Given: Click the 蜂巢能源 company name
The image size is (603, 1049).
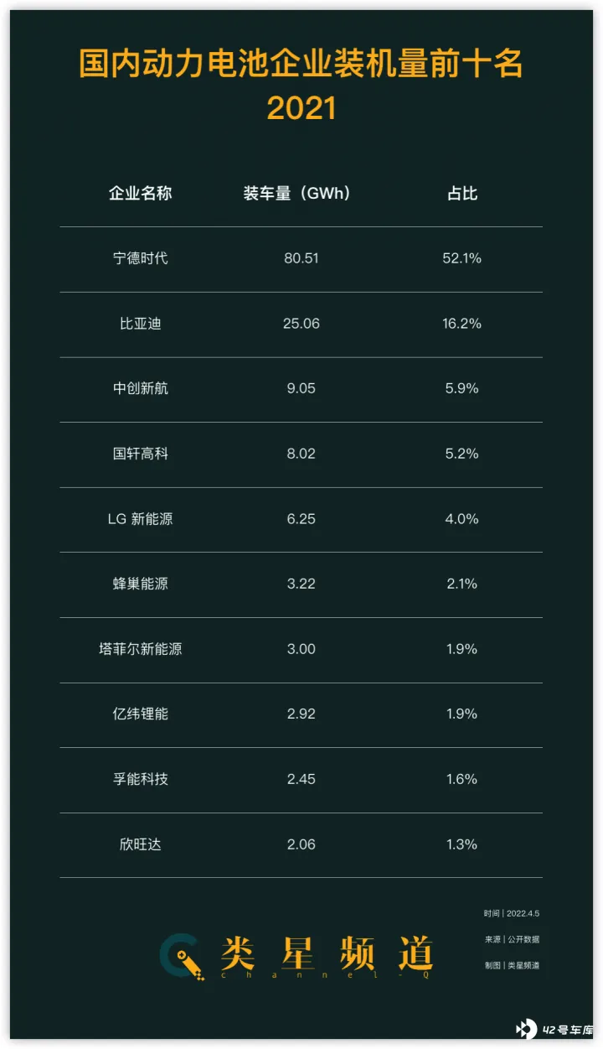Looking at the screenshot, I should [141, 584].
